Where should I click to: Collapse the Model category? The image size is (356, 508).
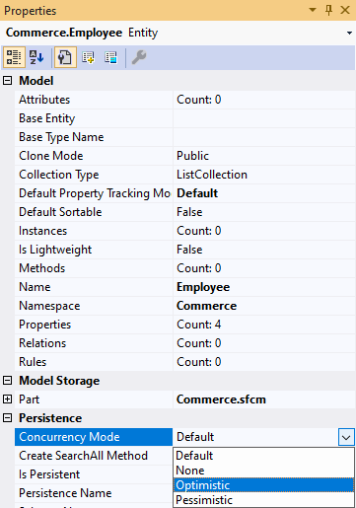coord(7,81)
